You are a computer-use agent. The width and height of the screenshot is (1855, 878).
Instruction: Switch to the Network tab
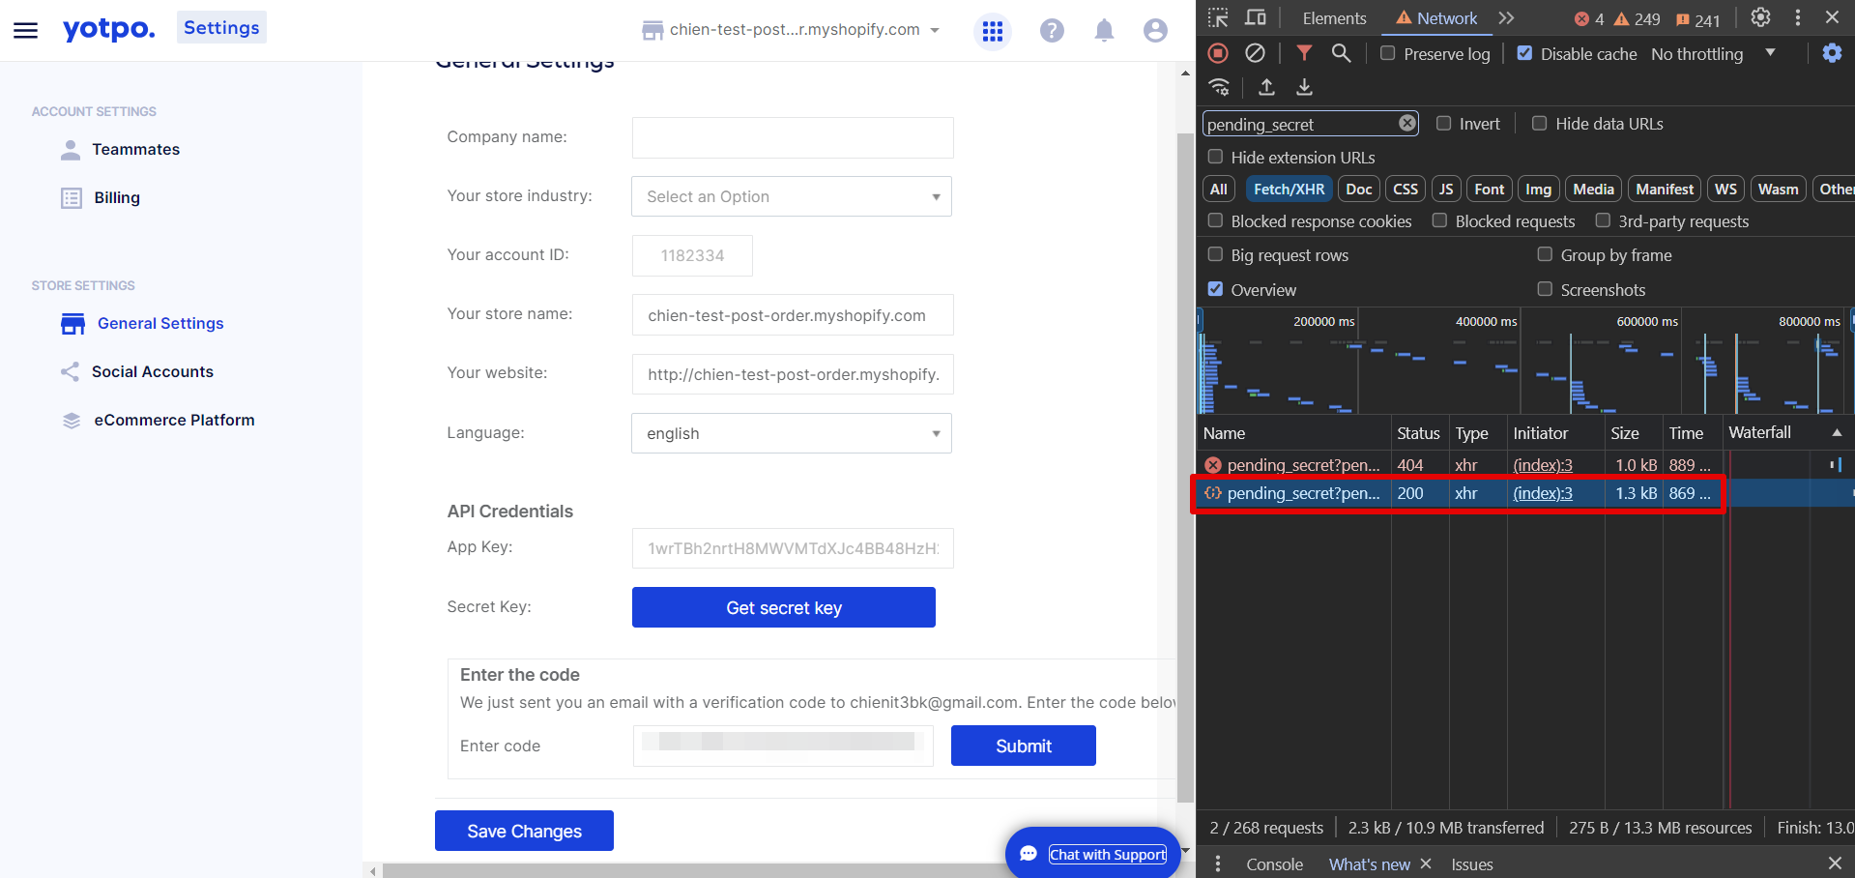click(x=1436, y=18)
